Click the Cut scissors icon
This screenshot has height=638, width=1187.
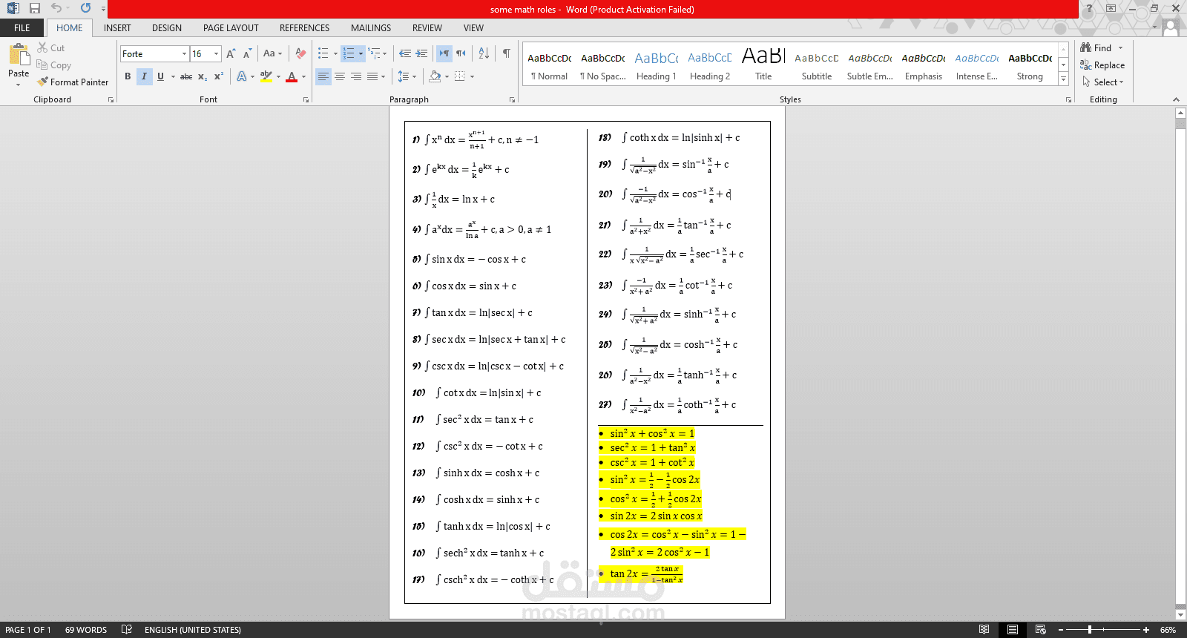click(x=43, y=47)
